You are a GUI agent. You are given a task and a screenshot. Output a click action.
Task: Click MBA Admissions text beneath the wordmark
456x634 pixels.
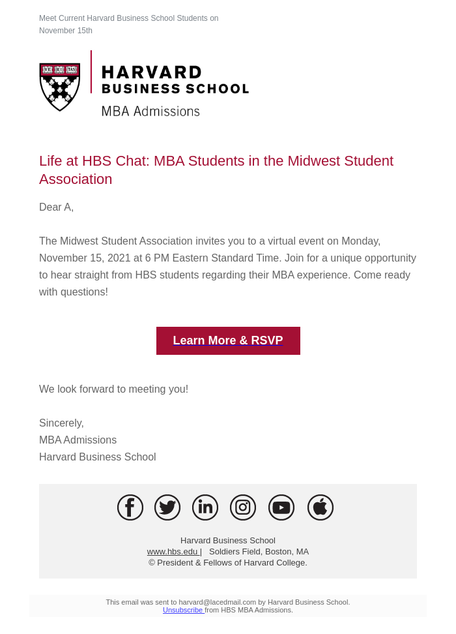tap(150, 112)
